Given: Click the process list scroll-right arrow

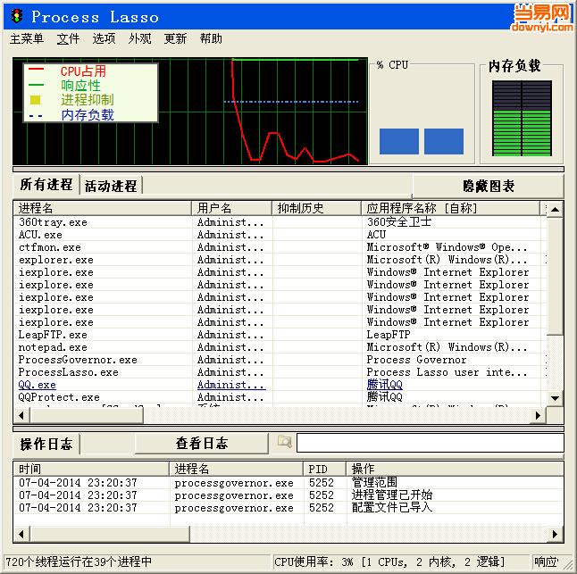Looking at the screenshot, I should [539, 415].
